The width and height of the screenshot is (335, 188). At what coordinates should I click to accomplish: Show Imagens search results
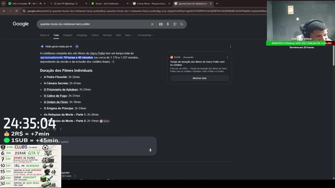pos(68,35)
